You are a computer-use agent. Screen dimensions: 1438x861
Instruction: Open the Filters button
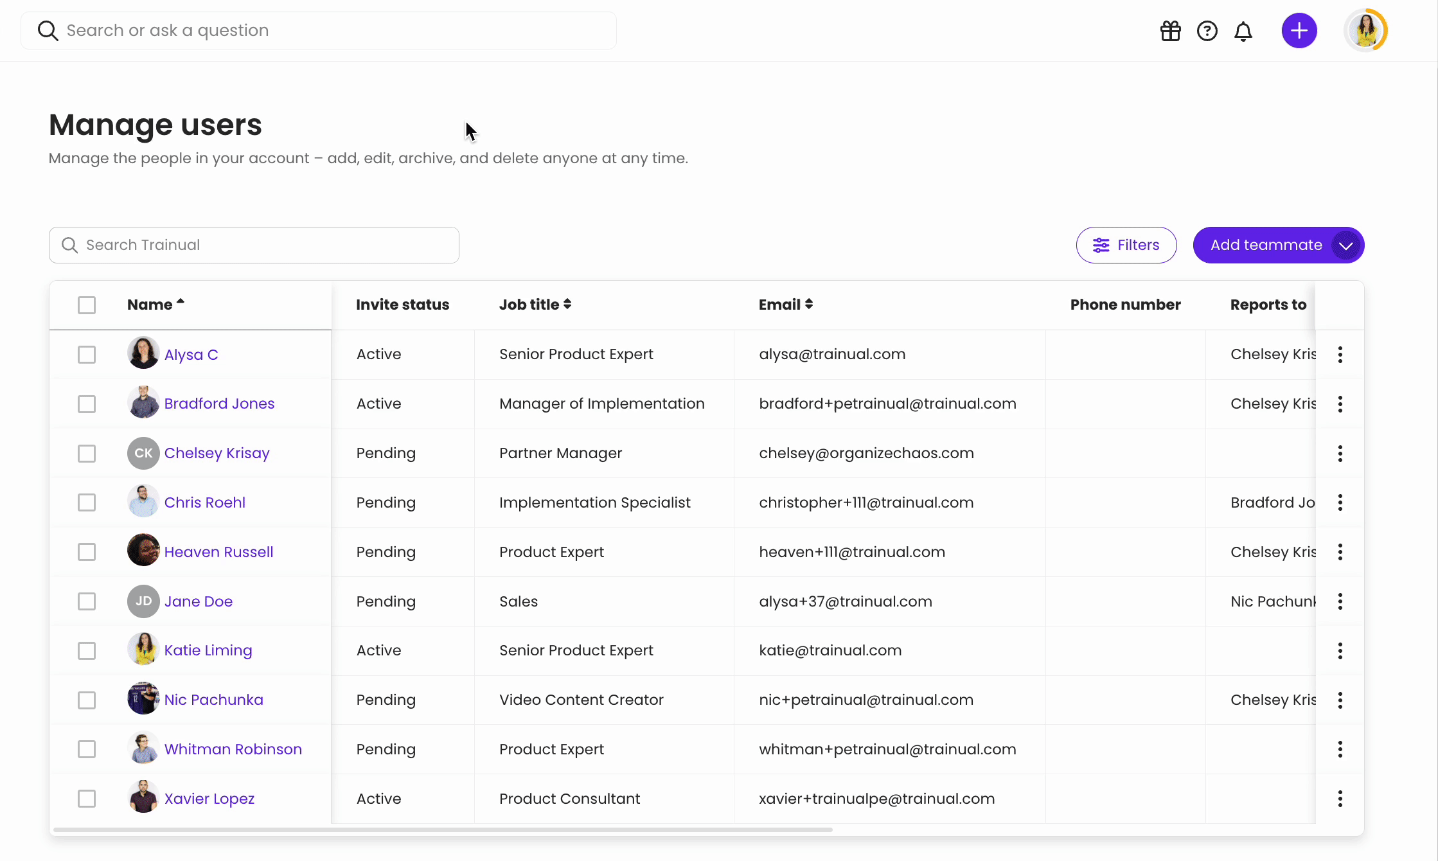(1126, 245)
